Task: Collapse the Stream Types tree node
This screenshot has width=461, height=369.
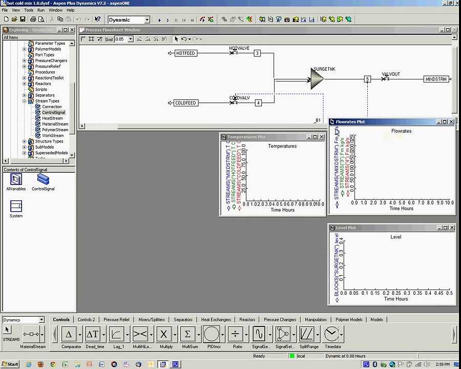Action: pos(25,101)
